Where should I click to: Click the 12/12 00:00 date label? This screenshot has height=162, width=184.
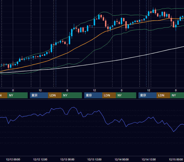click(13, 159)
